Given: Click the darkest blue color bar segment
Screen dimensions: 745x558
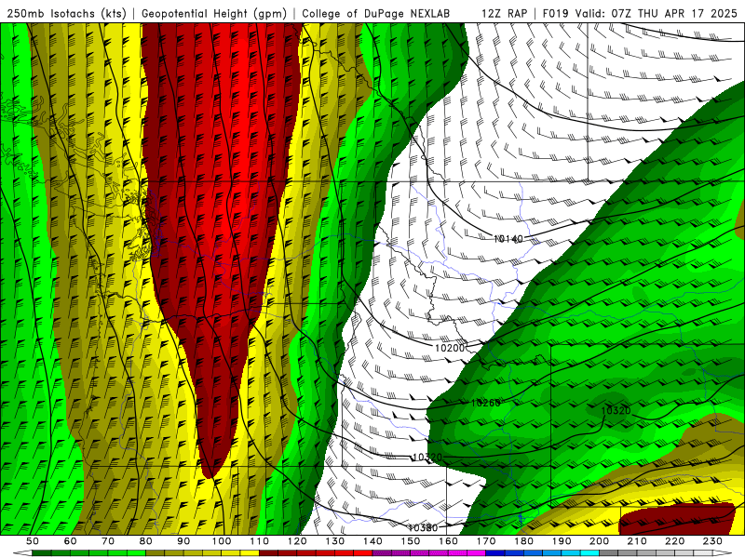Looking at the screenshot, I should pos(495,553).
